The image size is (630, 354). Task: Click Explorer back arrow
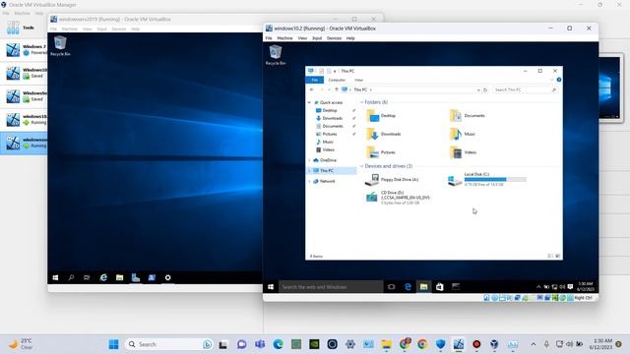click(312, 89)
